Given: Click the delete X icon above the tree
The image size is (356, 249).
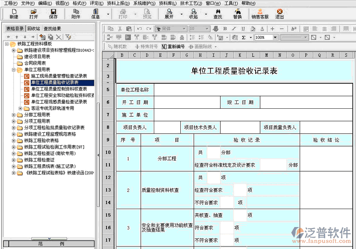Looking at the screenshot, I should [x=59, y=37].
